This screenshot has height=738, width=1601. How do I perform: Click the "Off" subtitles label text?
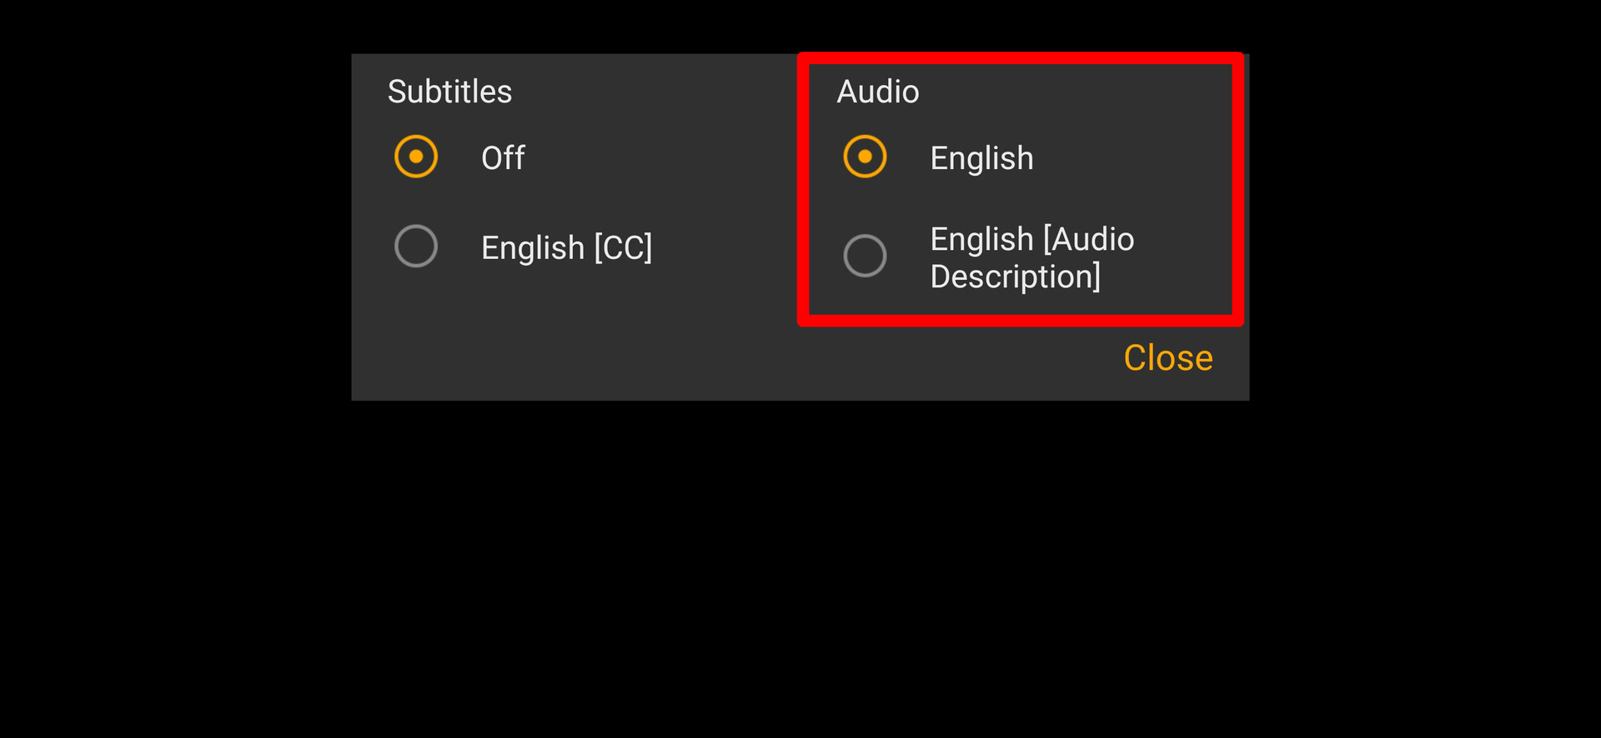[x=503, y=158]
